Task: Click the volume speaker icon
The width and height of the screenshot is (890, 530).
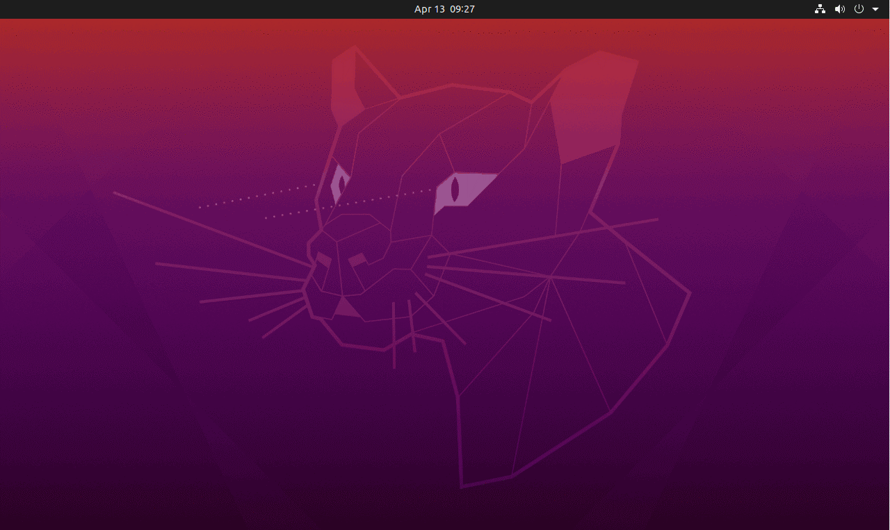Action: [840, 9]
